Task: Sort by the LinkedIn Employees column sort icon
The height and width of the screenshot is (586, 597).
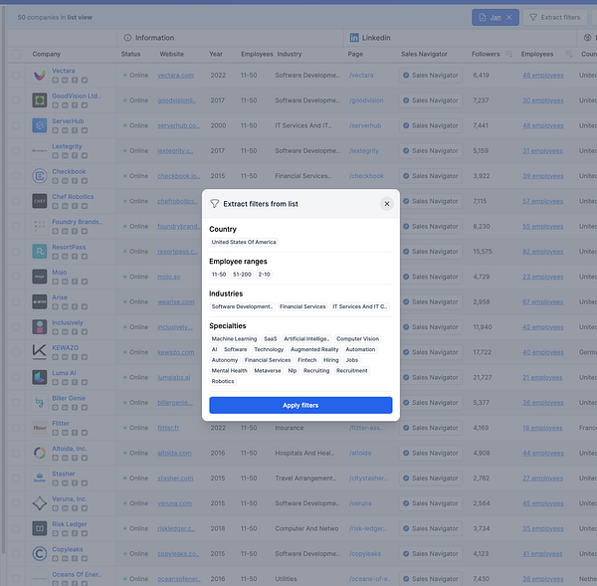Action: point(569,54)
